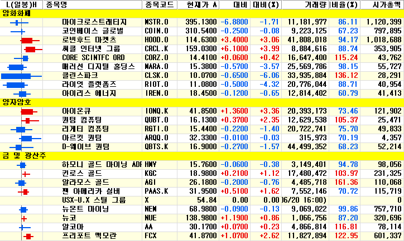Select stock name 로빈후드 마켓츠
This screenshot has width=404, height=241.
pyautogui.click(x=89, y=40)
